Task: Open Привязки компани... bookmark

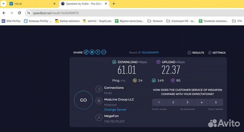Action: click(213, 21)
